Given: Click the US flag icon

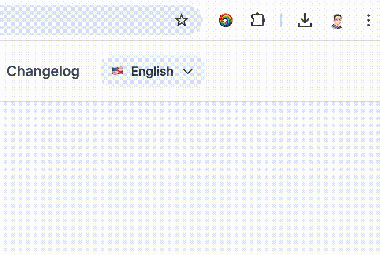Looking at the screenshot, I should coord(118,71).
